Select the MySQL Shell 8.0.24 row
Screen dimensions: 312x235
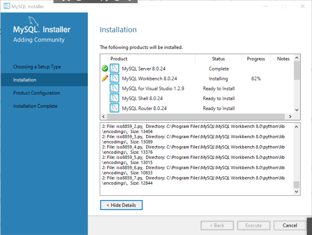197,98
